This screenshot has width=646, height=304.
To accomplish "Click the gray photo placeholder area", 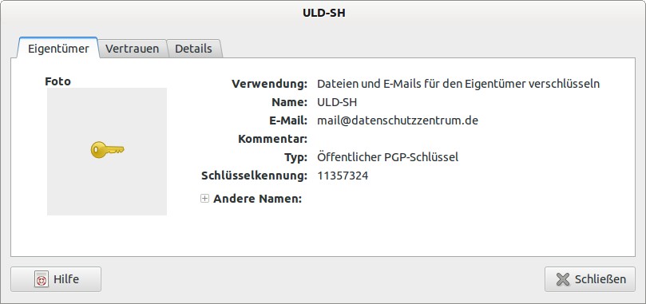I will tap(107, 151).
